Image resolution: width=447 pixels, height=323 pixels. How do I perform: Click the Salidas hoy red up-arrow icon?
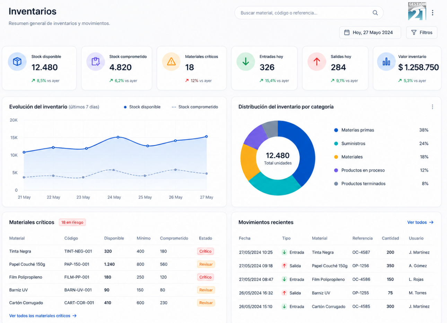pyautogui.click(x=317, y=62)
